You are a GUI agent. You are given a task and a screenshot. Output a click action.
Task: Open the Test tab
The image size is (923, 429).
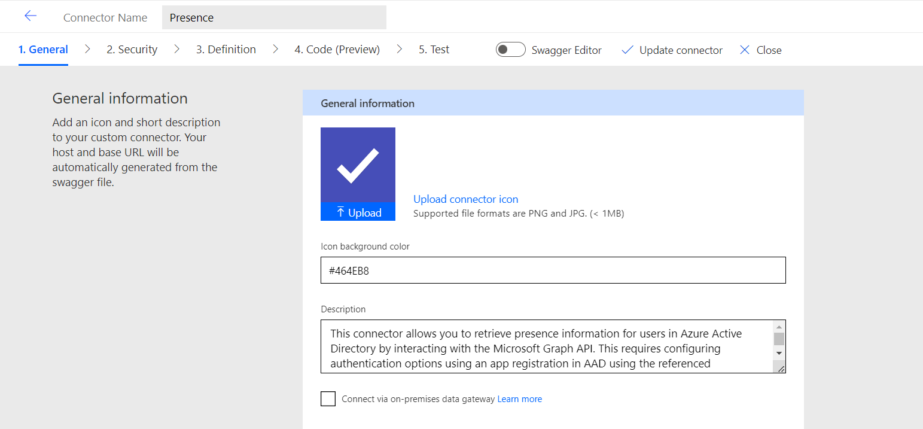(x=434, y=50)
